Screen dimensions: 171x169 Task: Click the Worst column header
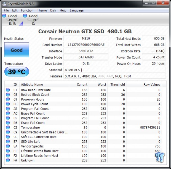coord(98,84)
